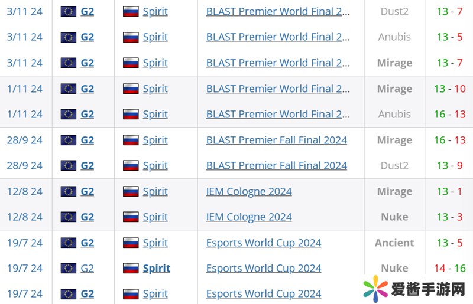Open the bold Spirit link in the 14-16 Nuke row

[x=156, y=269]
